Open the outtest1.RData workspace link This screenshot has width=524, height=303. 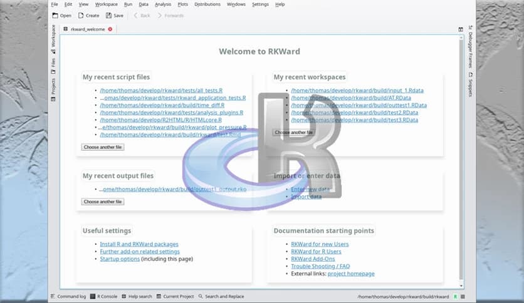pos(359,105)
